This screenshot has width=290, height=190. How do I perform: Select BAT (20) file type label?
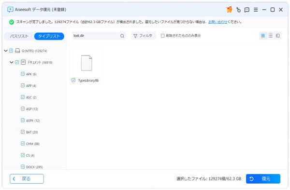[x=32, y=132]
